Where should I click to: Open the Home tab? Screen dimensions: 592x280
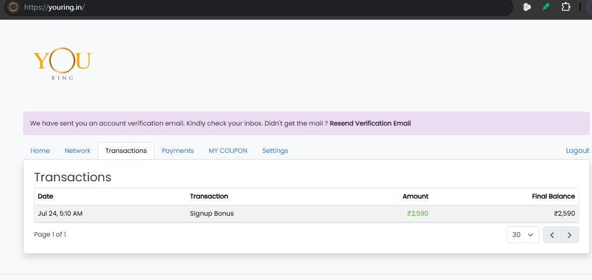point(40,151)
